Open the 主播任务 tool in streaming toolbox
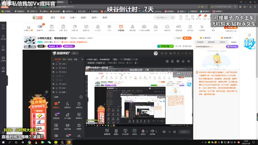The width and height of the screenshot is (258, 145). [79, 105]
